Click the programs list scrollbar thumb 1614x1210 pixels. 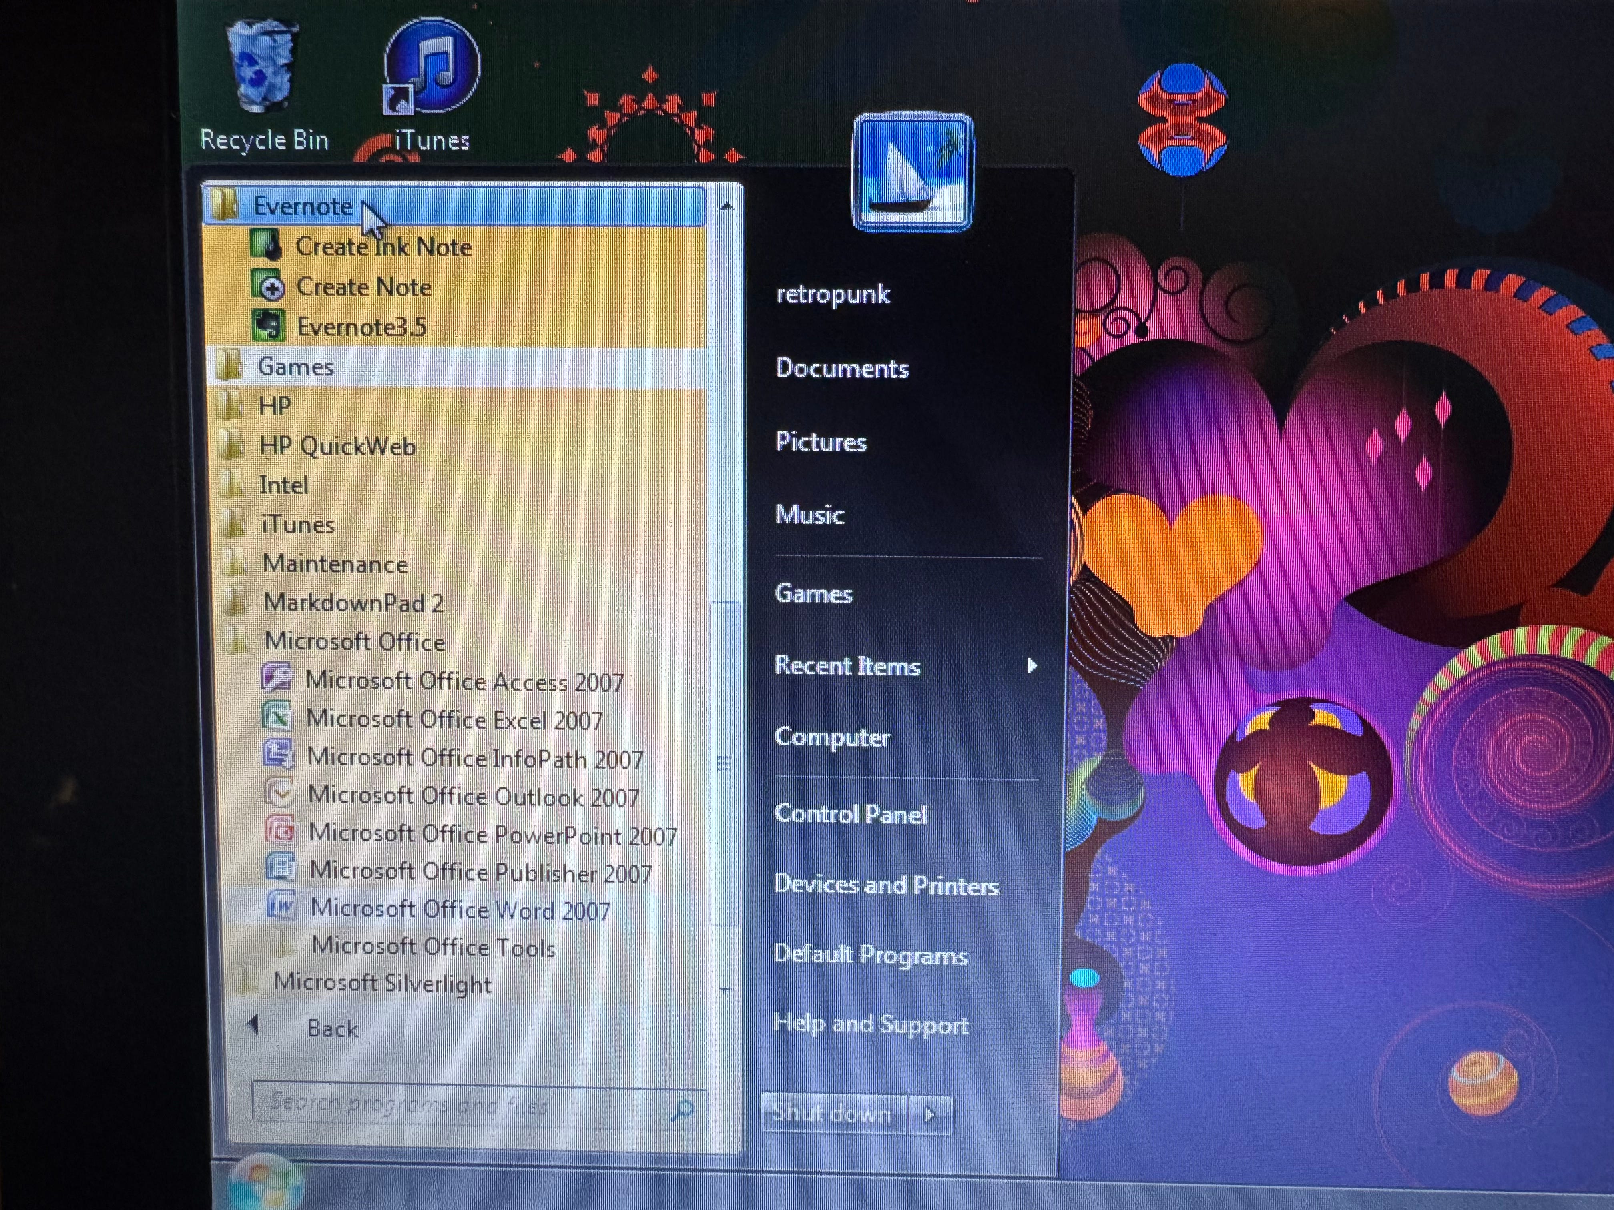point(725,763)
